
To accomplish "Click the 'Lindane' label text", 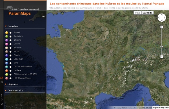I will coord(17,70).
